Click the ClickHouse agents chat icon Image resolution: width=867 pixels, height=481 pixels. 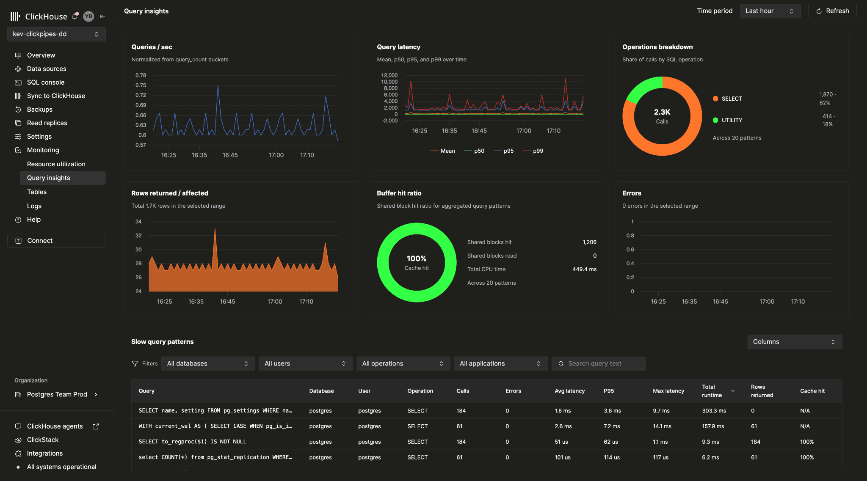(18, 426)
